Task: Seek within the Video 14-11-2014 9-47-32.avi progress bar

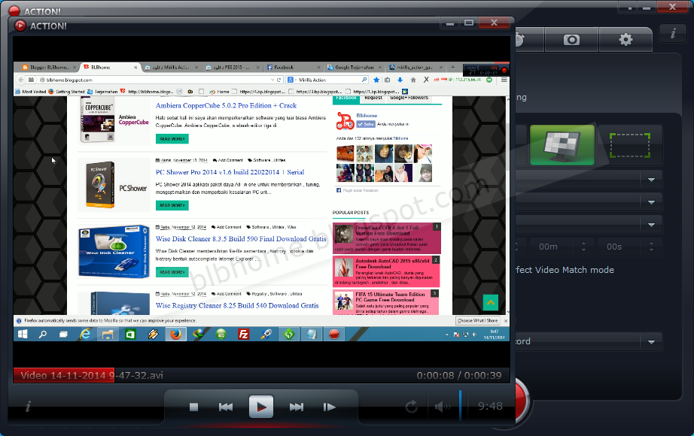Action: point(261,375)
